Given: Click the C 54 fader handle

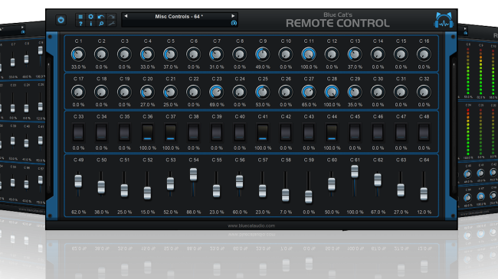Looking at the screenshot, I should [x=193, y=174].
